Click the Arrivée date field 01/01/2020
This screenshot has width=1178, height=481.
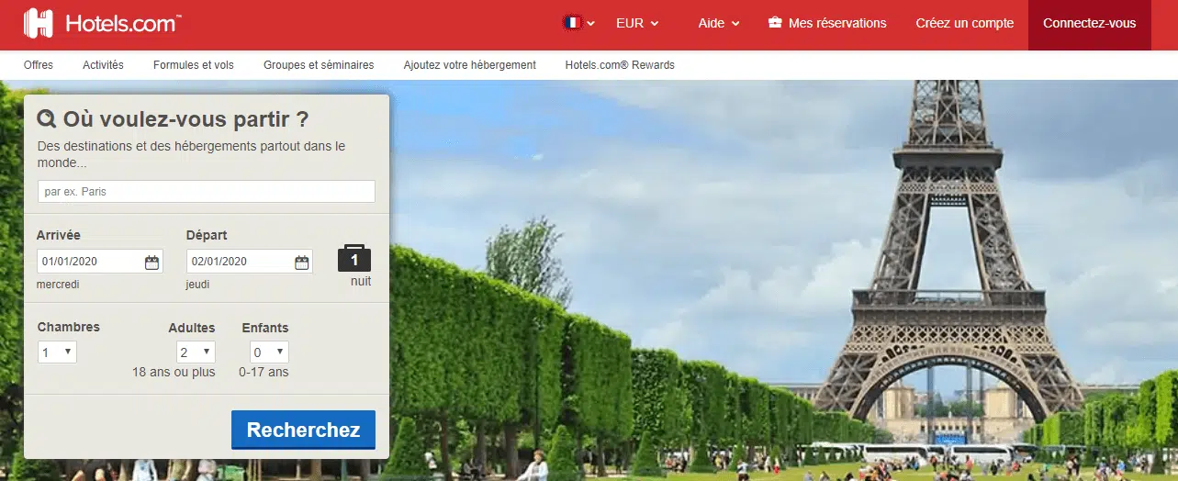tap(100, 262)
